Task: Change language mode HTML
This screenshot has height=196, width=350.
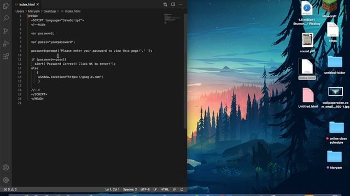Action: tap(165, 189)
